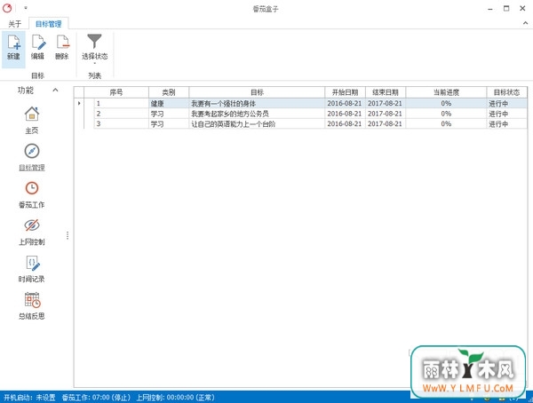Image resolution: width=533 pixels, height=403 pixels.
Task: Click 番茄工作: 07:00 status bar entry
Action: pyautogui.click(x=96, y=397)
